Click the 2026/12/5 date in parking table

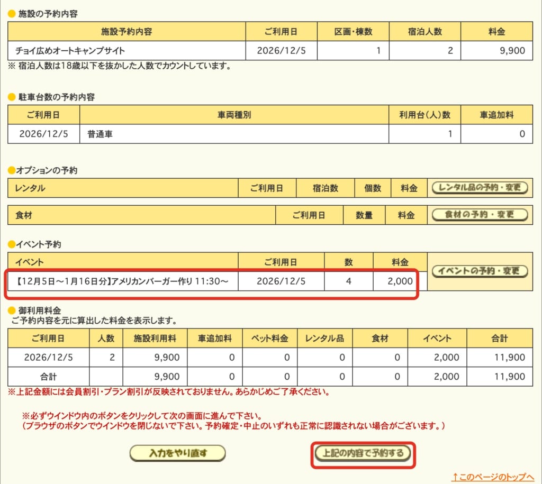(43, 134)
